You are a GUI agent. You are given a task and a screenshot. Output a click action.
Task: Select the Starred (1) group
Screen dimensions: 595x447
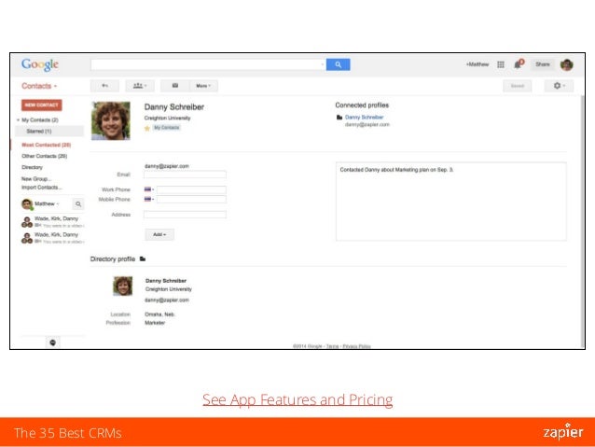pyautogui.click(x=49, y=131)
